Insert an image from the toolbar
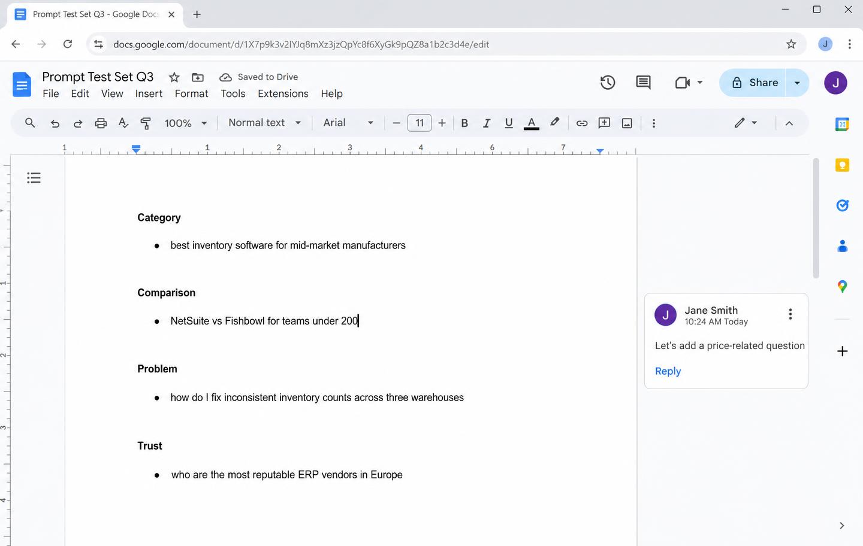The height and width of the screenshot is (546, 863). (627, 123)
